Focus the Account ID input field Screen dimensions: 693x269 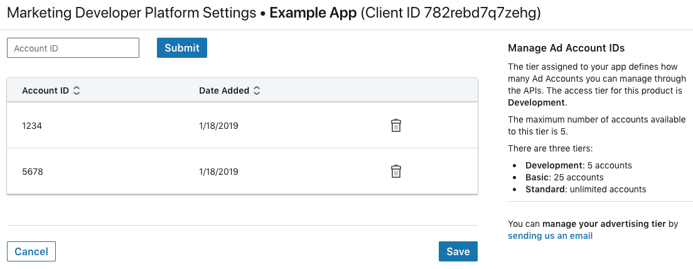point(73,48)
